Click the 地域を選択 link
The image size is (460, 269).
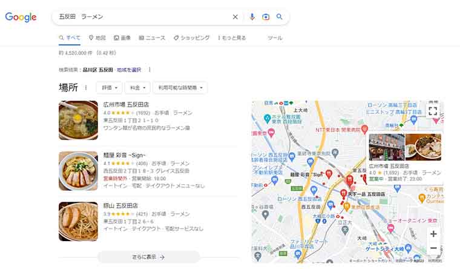(x=129, y=70)
